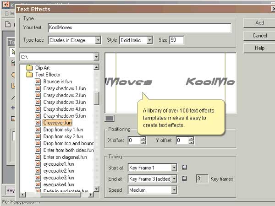Image resolution: width=275 pixels, height=206 pixels.
Task: Select the Clip Art folder
Action: tap(42, 68)
